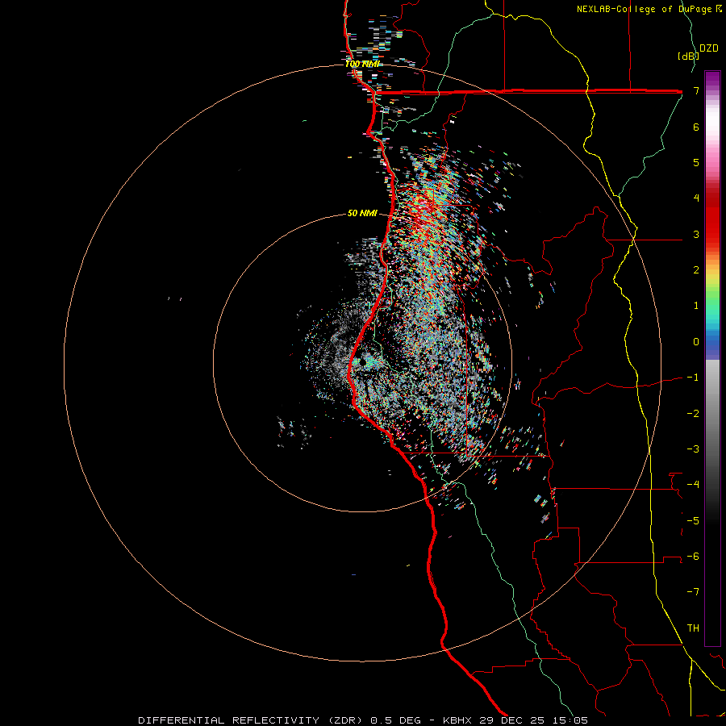Click scale value 5 on legend
726x726 pixels.
696,162
